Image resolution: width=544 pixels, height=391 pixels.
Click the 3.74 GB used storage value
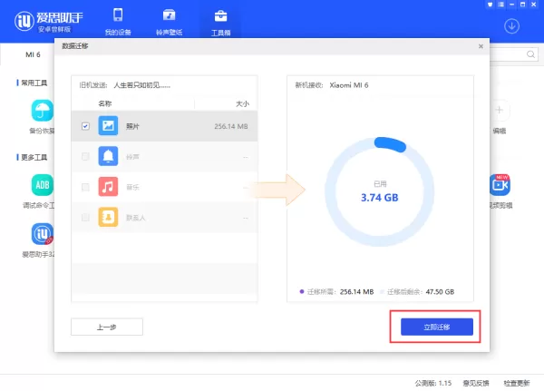[x=380, y=198]
